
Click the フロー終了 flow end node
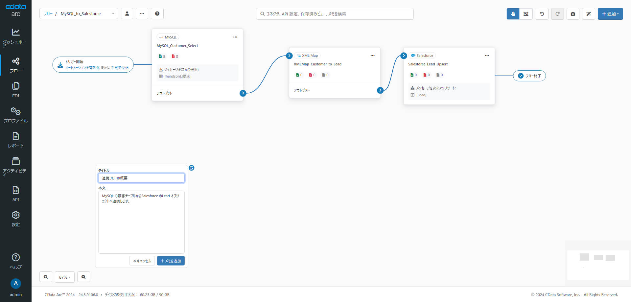(529, 76)
